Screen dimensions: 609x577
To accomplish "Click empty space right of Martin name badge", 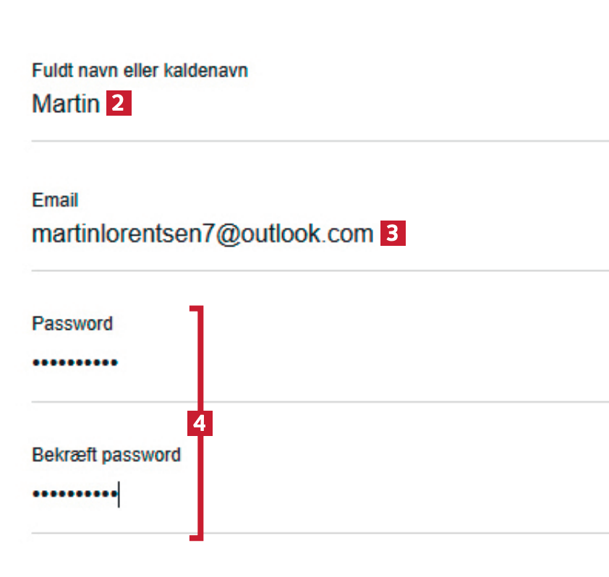I will pyautogui.click(x=362, y=104).
